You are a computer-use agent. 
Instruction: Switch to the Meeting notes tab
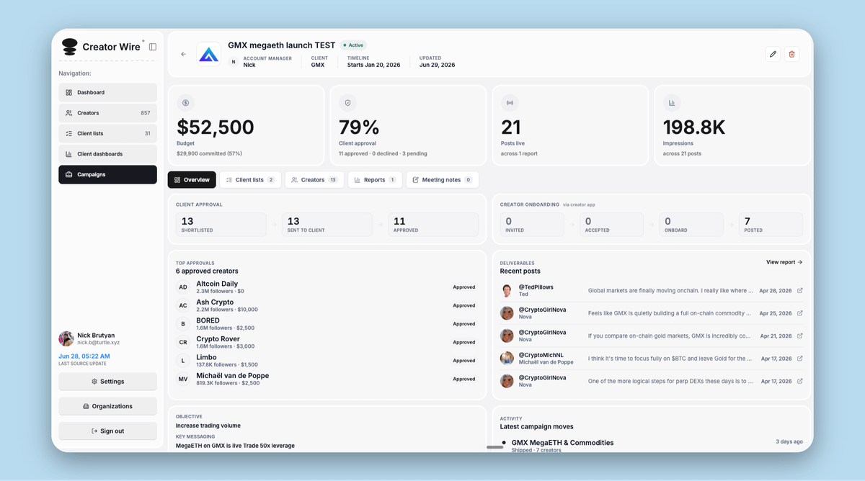(442, 180)
